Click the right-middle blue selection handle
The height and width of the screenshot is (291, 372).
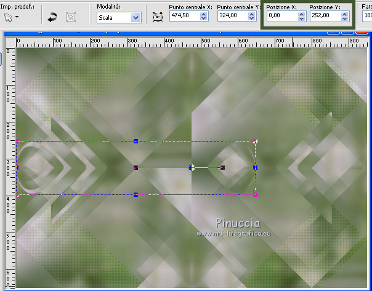click(255, 168)
